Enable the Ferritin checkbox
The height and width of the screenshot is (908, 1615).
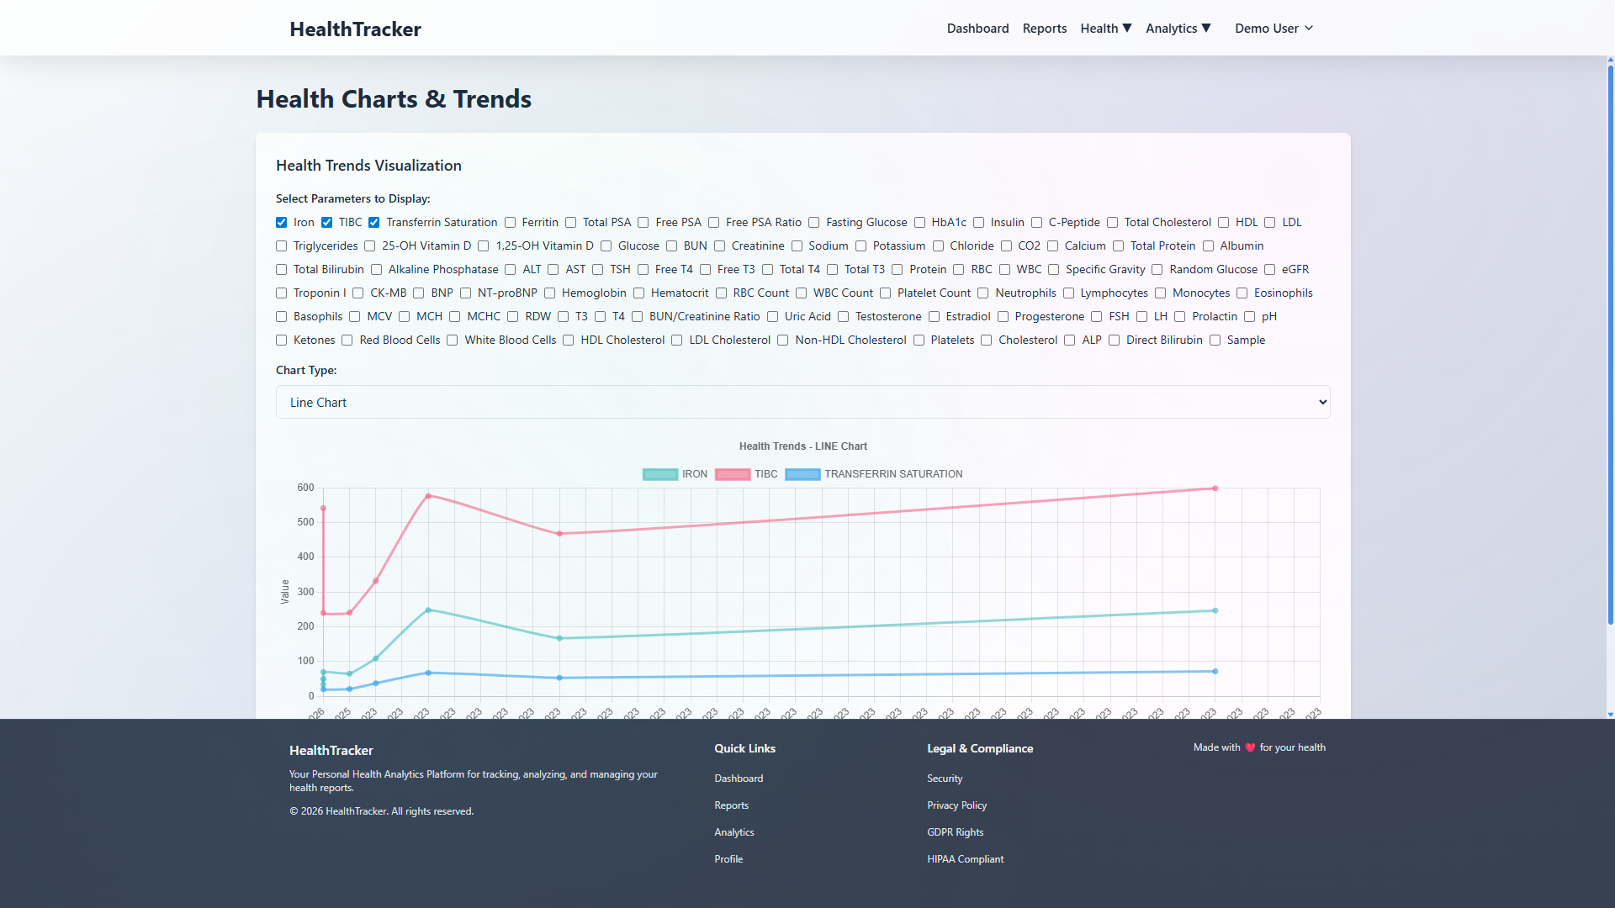tap(510, 223)
